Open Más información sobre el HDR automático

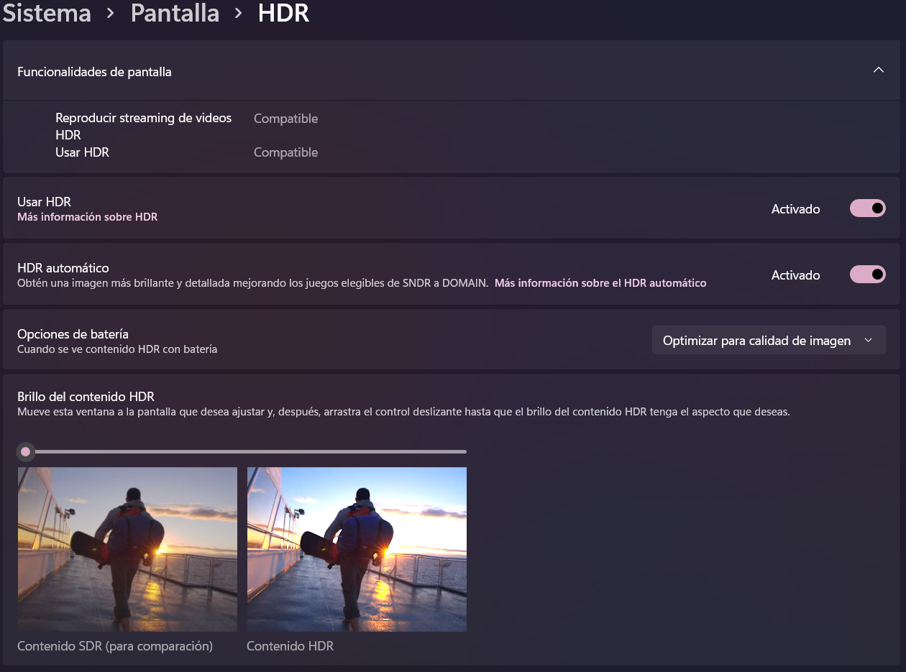(600, 283)
